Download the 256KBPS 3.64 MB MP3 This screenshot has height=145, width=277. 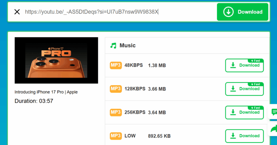click(244, 112)
